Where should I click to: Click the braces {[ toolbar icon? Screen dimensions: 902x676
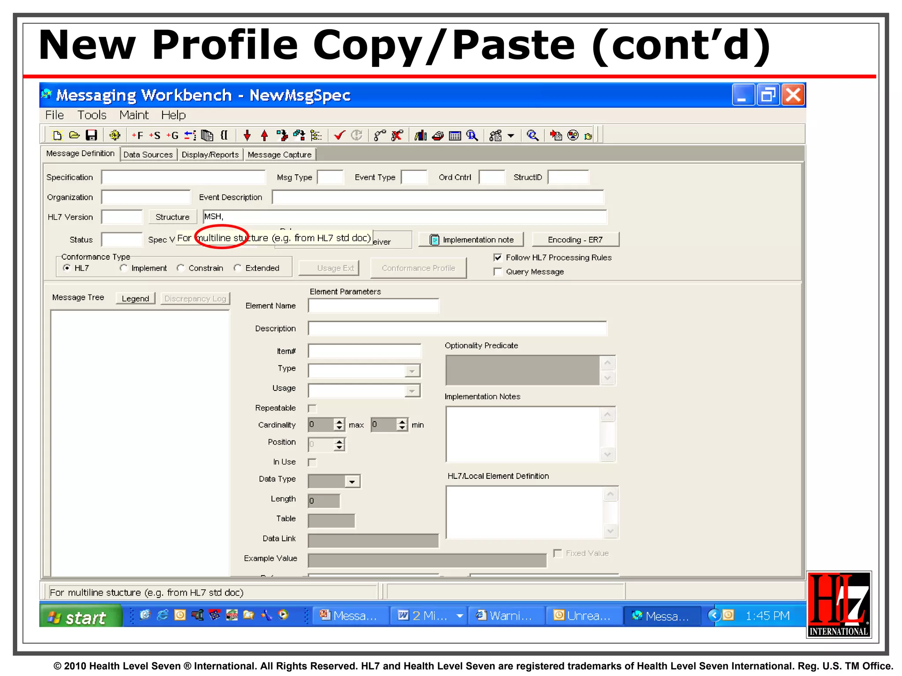click(224, 135)
